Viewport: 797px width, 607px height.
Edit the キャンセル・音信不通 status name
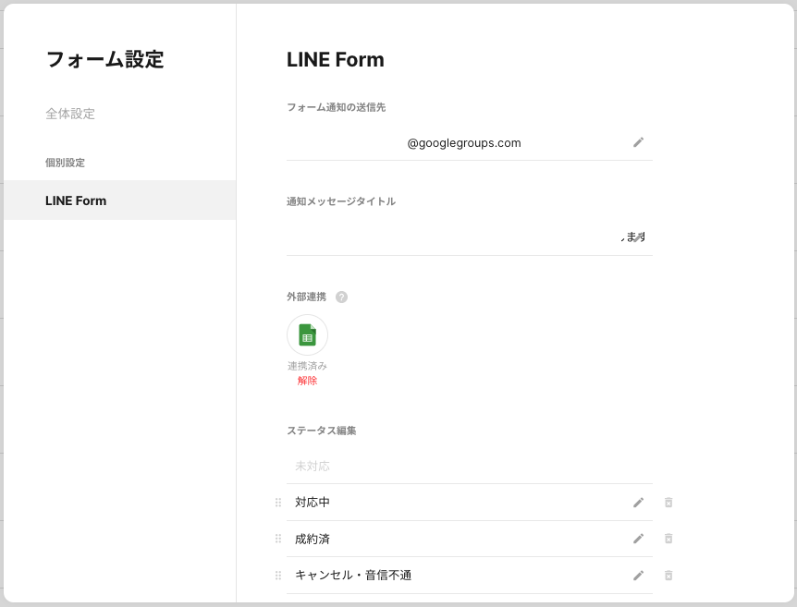tap(638, 576)
